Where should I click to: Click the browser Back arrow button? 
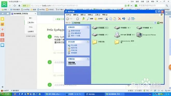(x=10, y=5)
